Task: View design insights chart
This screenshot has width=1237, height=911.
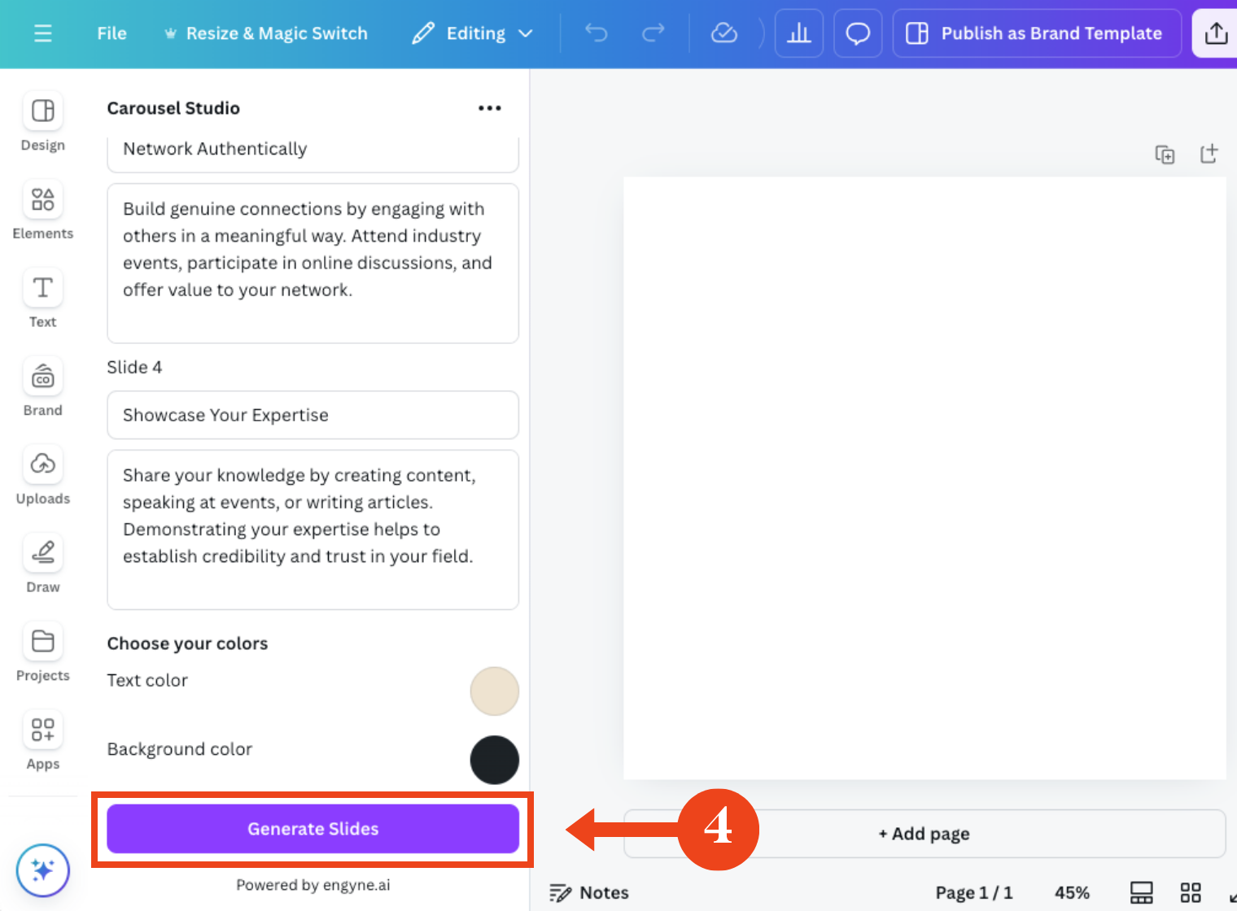Action: click(798, 33)
